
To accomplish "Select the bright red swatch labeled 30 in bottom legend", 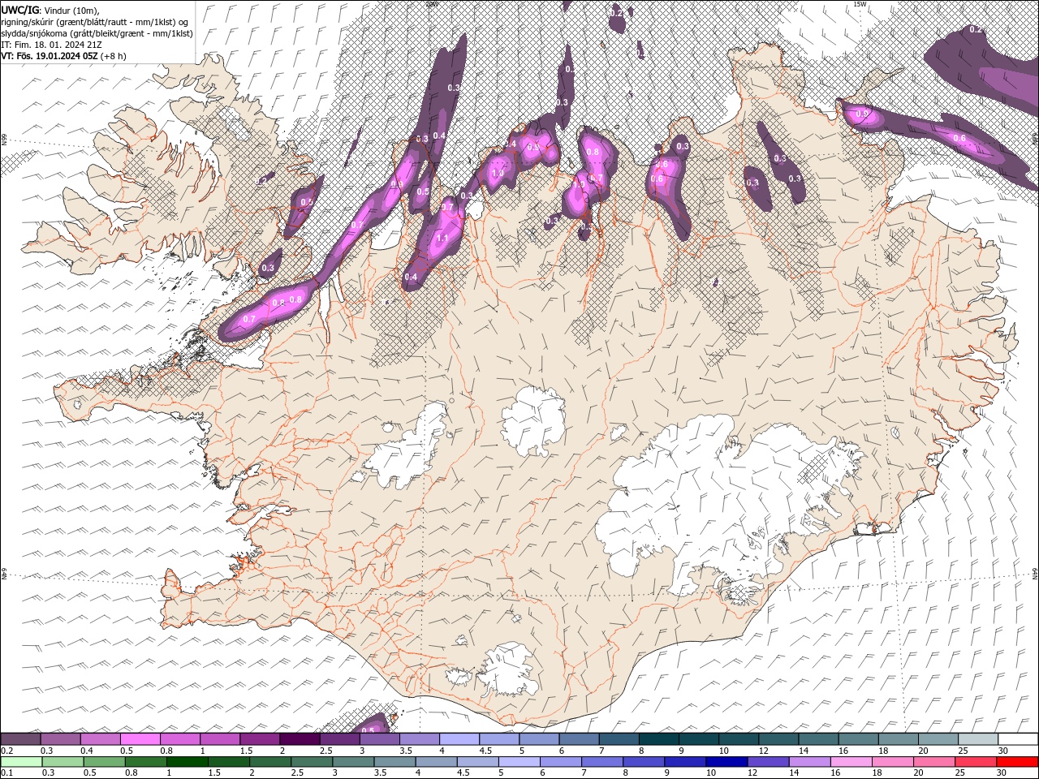I will [1016, 762].
